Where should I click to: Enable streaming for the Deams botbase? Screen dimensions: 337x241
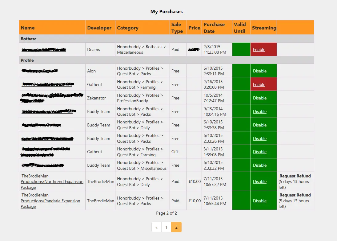tap(259, 49)
